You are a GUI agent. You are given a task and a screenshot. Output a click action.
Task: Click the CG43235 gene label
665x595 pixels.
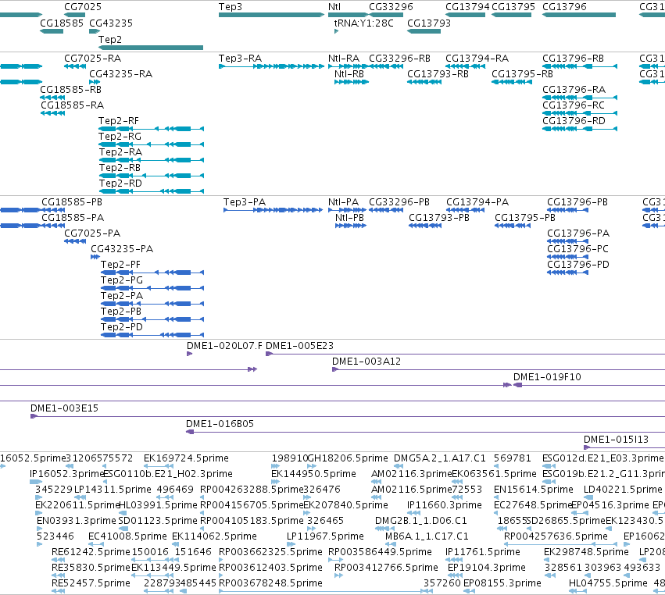point(111,23)
